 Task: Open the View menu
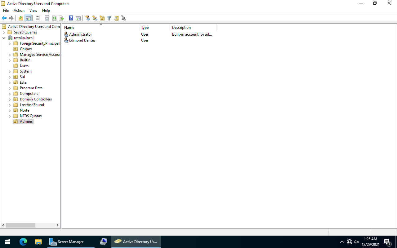pyautogui.click(x=33, y=11)
